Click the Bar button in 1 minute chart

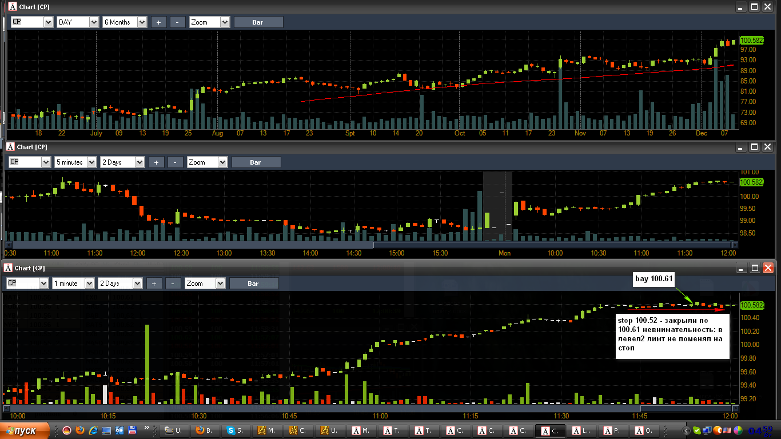click(x=254, y=284)
